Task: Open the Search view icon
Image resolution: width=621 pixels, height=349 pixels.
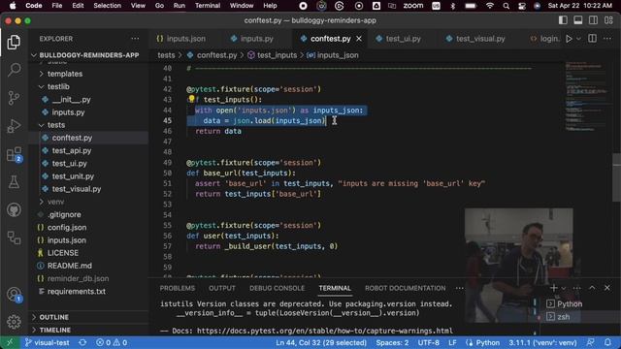Action: click(x=14, y=70)
